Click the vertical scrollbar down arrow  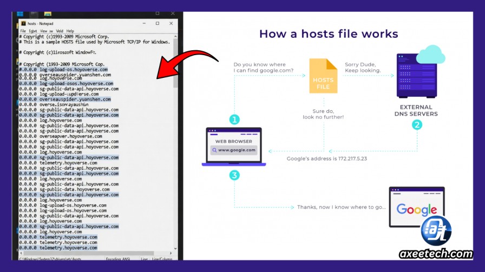point(175,248)
